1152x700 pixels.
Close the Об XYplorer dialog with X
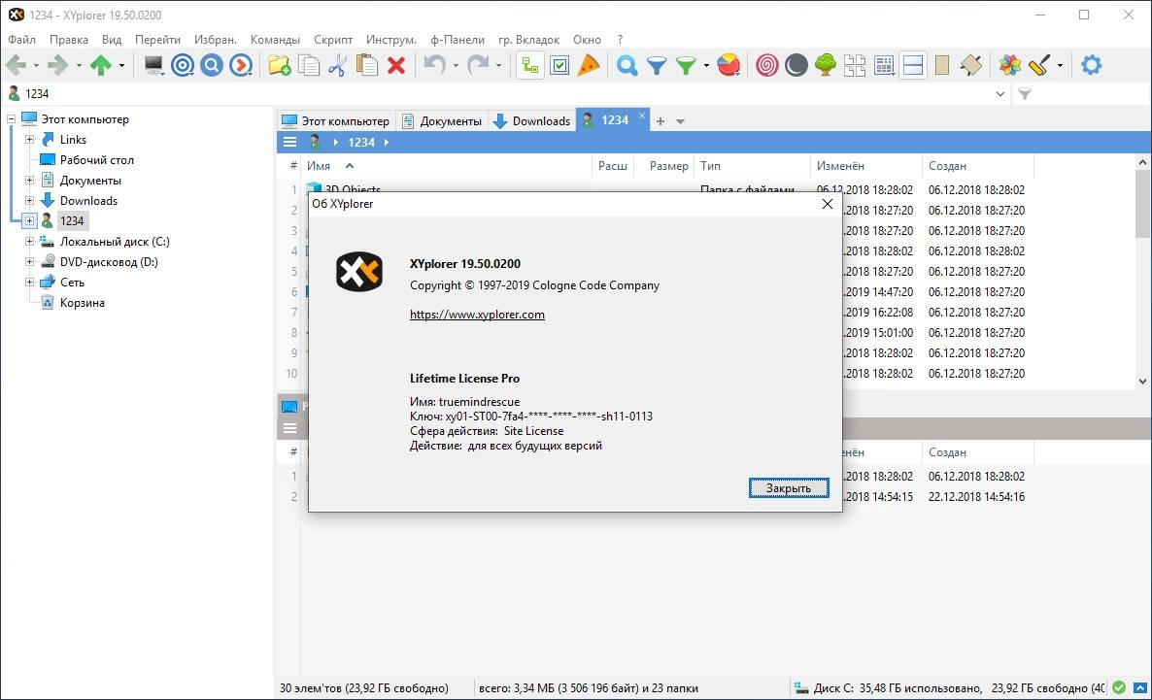click(828, 204)
